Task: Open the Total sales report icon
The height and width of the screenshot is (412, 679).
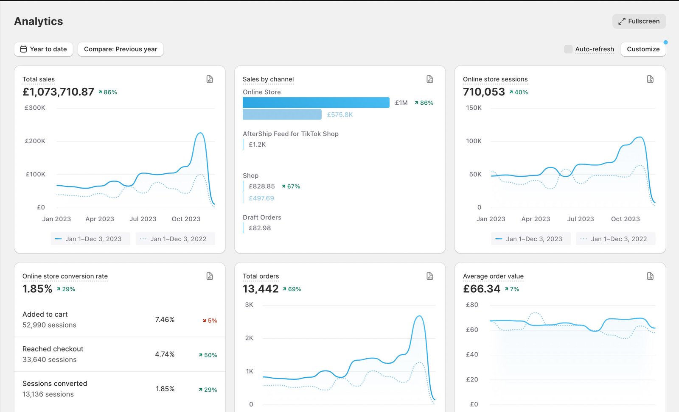Action: 209,79
